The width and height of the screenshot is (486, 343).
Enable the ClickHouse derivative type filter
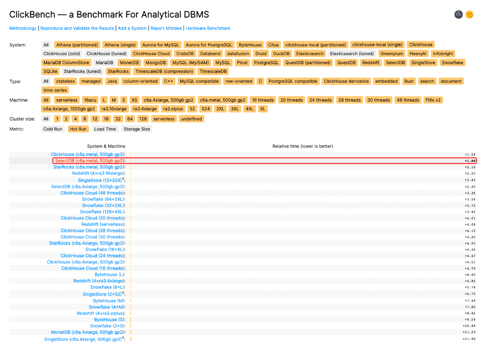pyautogui.click(x=346, y=81)
